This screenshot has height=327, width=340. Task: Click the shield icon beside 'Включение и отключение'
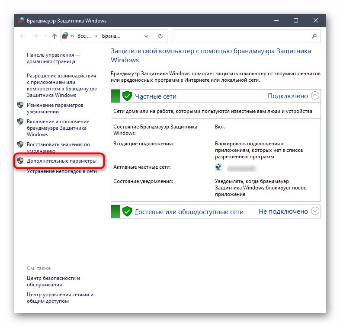[x=20, y=122]
